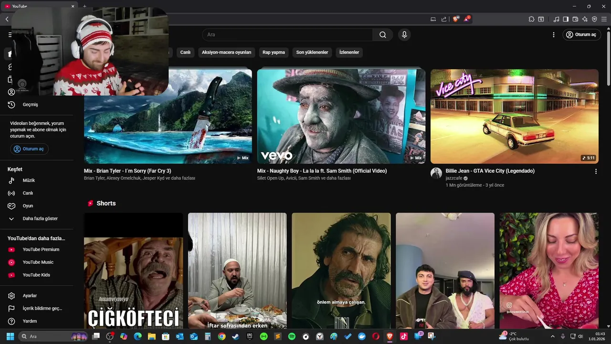The width and height of the screenshot is (611, 344).
Task: Open tab search icon in toolbar
Action: [541, 19]
